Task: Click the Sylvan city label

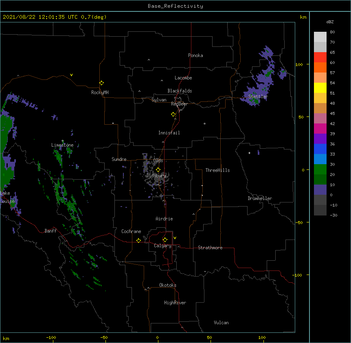Action: pyautogui.click(x=159, y=100)
